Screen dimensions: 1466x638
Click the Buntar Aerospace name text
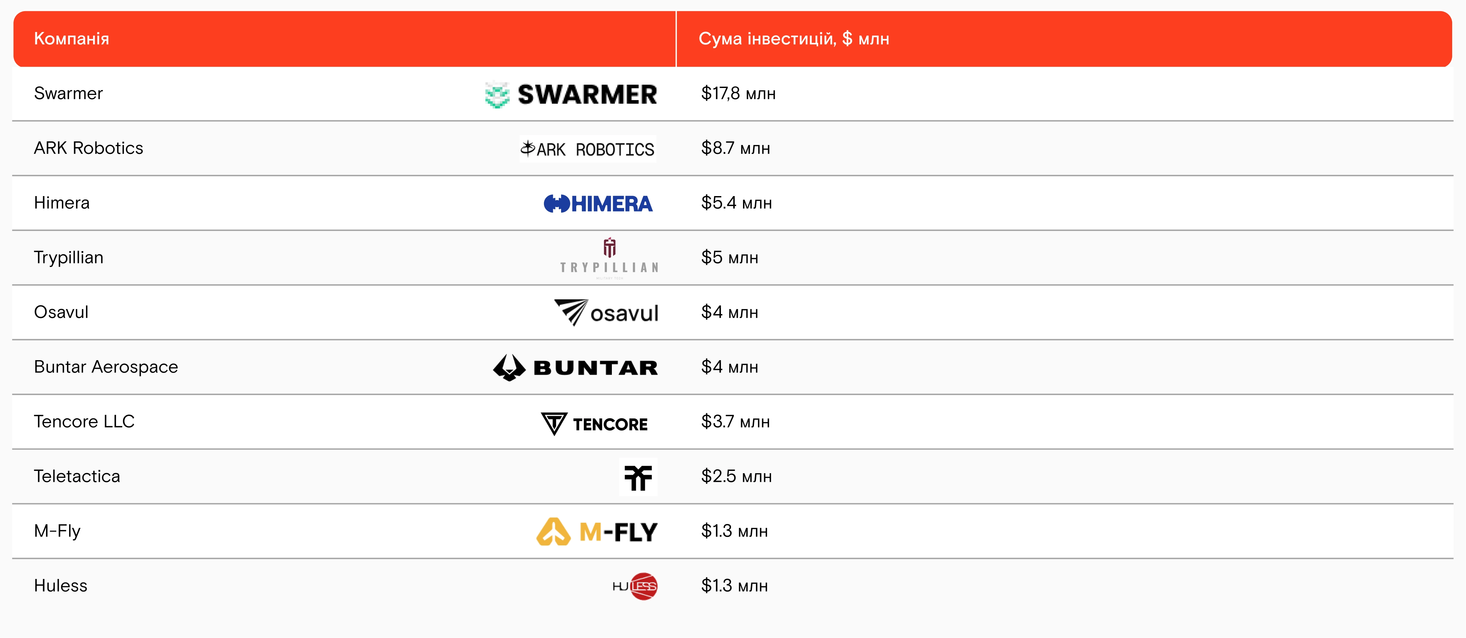[x=106, y=367]
